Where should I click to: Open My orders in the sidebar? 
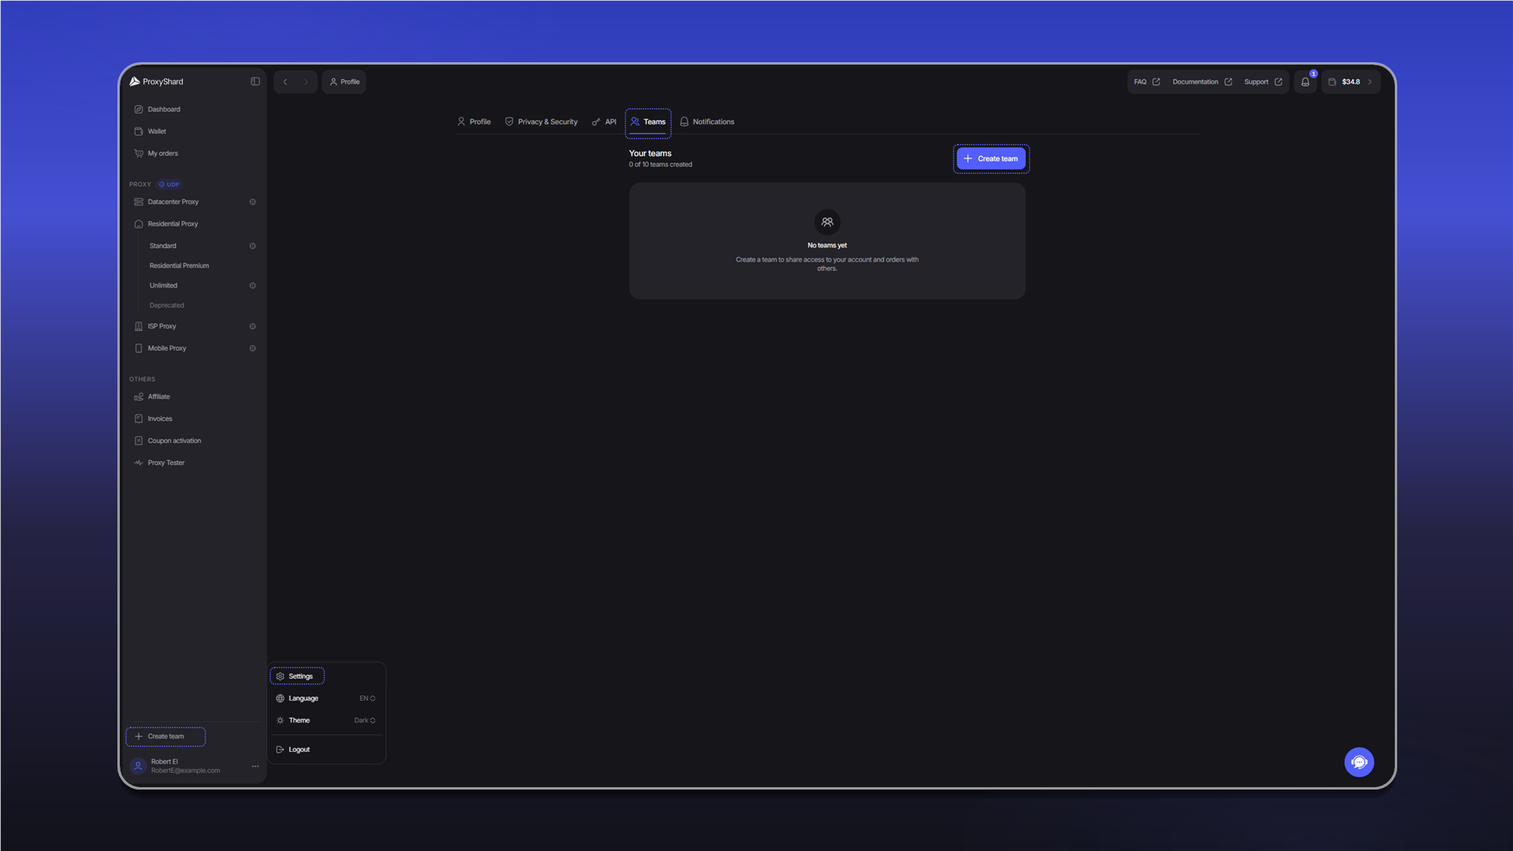click(x=195, y=154)
